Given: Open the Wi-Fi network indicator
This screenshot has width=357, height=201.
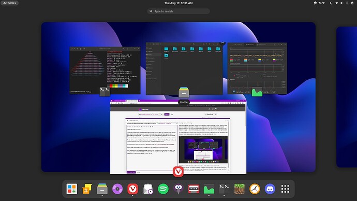Looking at the screenshot, I should (336, 3).
